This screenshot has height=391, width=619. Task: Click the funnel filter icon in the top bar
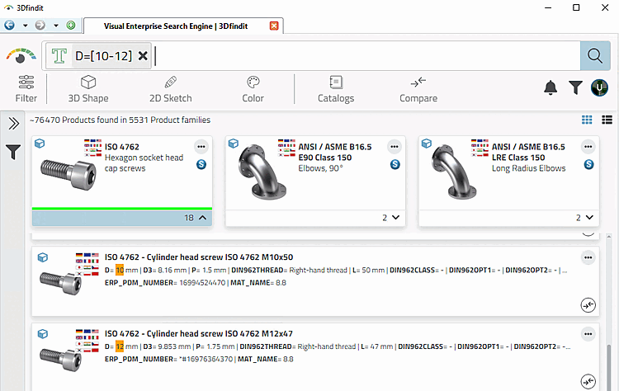tap(575, 87)
